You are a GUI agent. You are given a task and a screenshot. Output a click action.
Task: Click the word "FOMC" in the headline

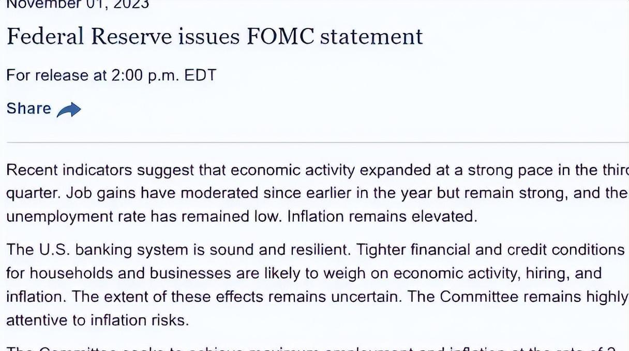pos(280,36)
